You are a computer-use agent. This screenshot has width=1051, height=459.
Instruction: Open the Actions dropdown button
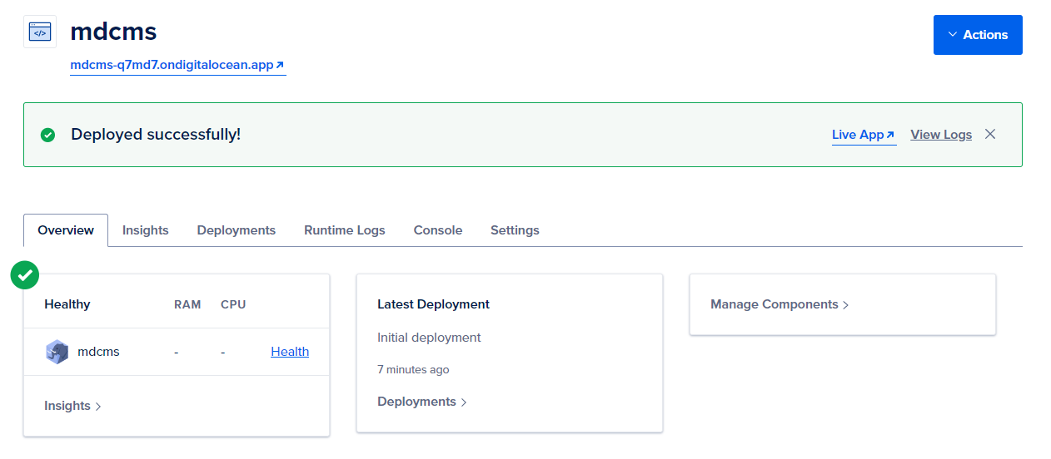pyautogui.click(x=978, y=35)
